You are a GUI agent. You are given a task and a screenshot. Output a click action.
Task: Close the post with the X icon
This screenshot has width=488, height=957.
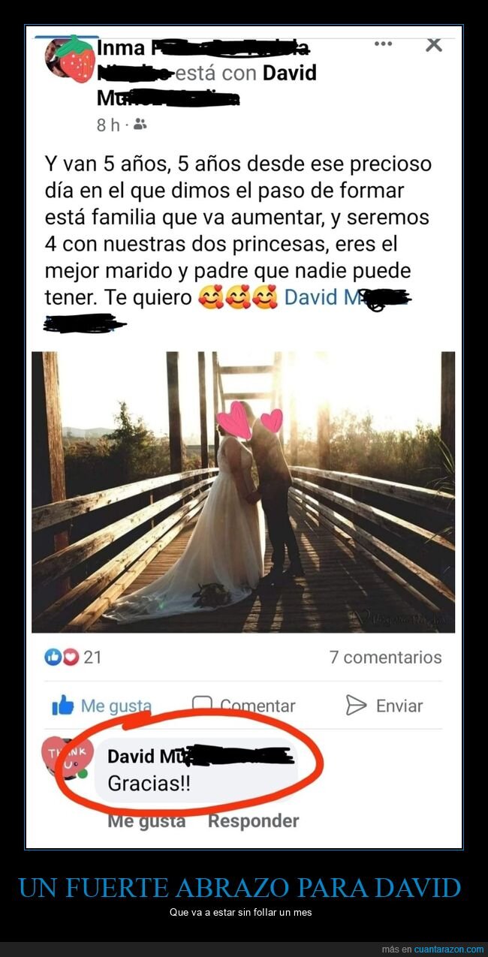click(433, 44)
